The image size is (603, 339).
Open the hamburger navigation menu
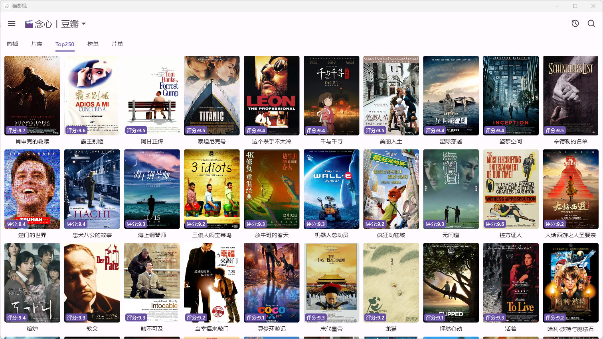(x=12, y=24)
